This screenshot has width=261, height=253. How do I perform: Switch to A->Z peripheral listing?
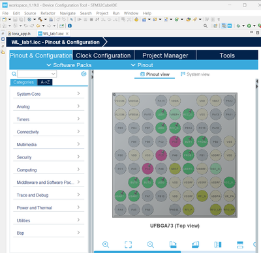coord(45,82)
